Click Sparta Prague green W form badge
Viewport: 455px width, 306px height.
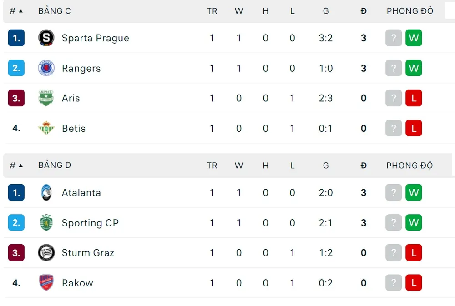pos(414,38)
